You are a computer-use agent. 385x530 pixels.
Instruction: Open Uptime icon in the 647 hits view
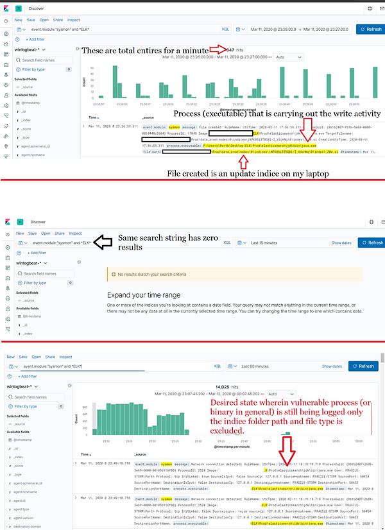[6, 126]
